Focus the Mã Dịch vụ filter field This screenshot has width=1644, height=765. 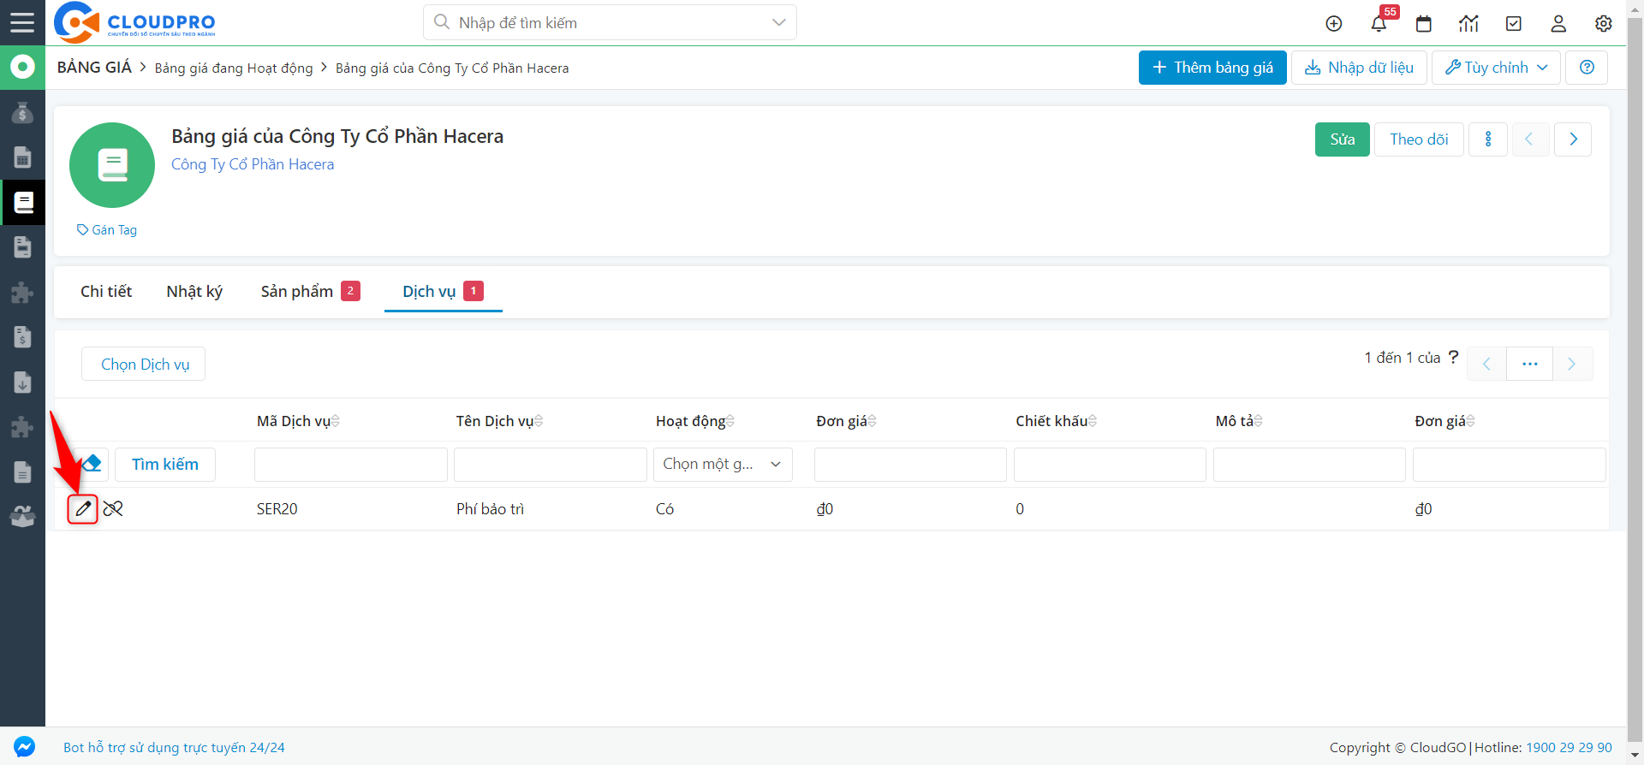coord(351,464)
